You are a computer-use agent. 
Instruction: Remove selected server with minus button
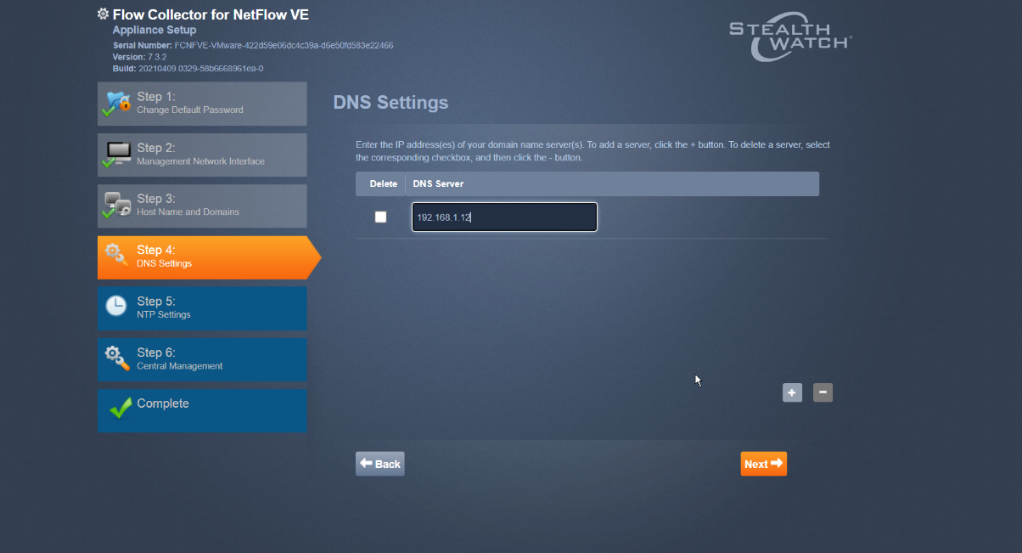pyautogui.click(x=823, y=392)
